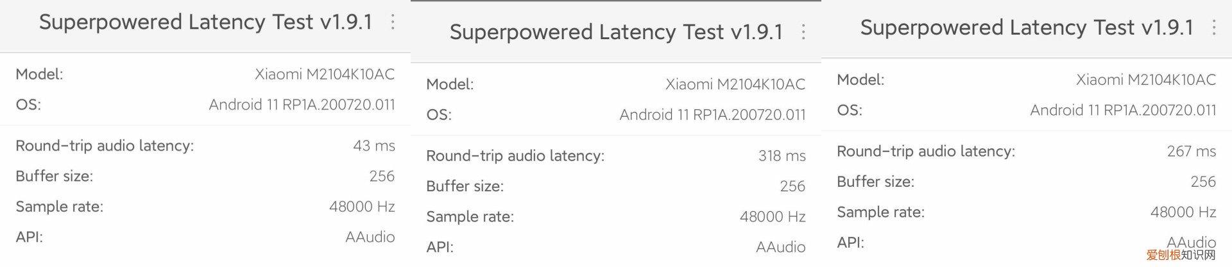
Task: Click buffer size 256 in the middle screenshot
Action: pos(792,186)
